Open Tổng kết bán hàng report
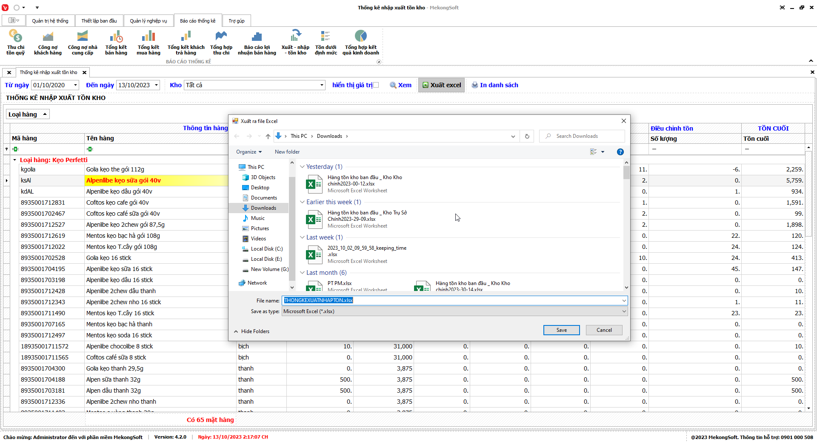817x442 pixels. [116, 43]
